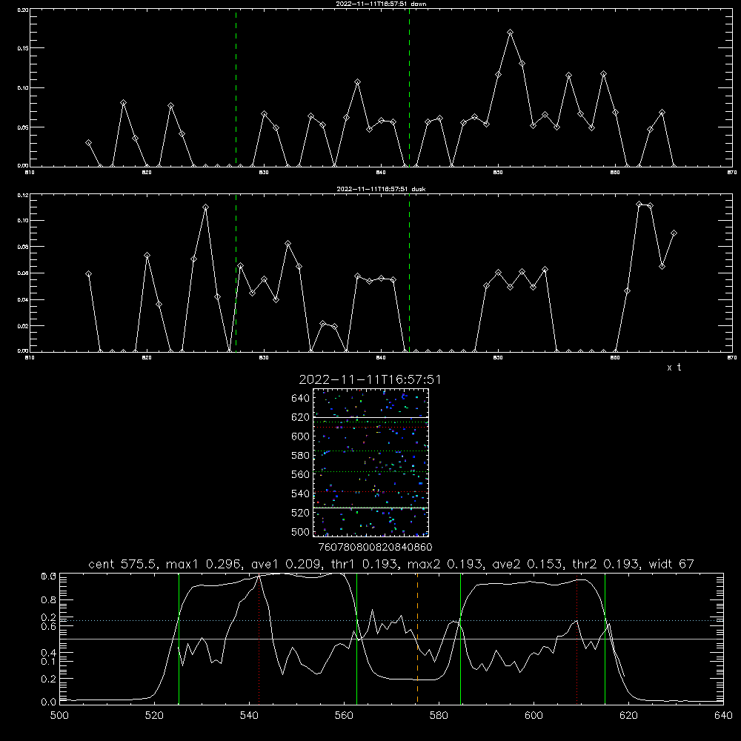
Task: Click the 0.0 label on bottom plot y-axis
Action: click(49, 702)
